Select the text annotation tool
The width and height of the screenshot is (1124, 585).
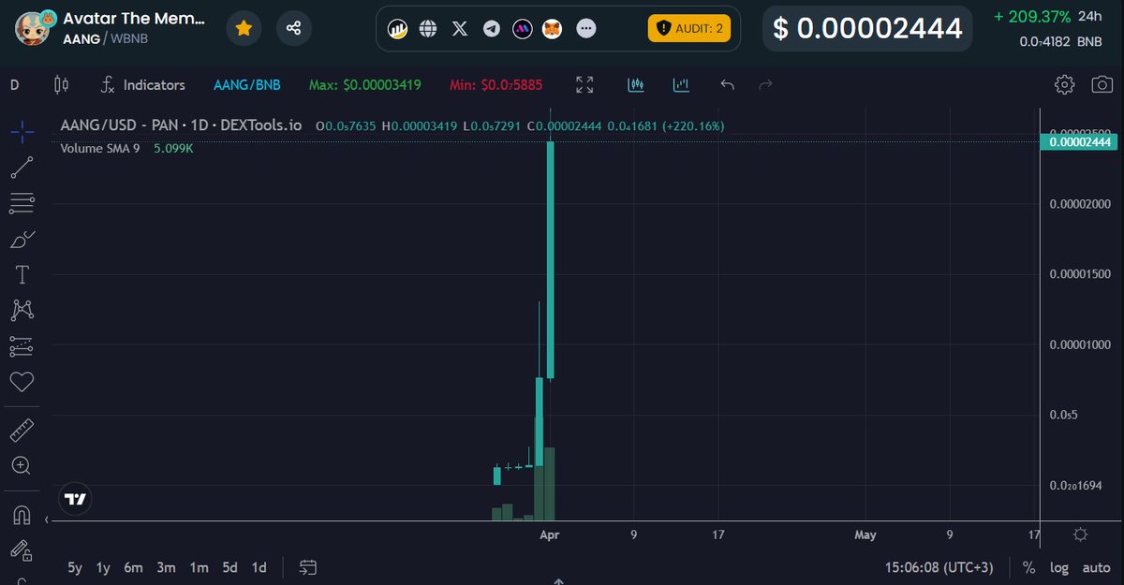22,275
